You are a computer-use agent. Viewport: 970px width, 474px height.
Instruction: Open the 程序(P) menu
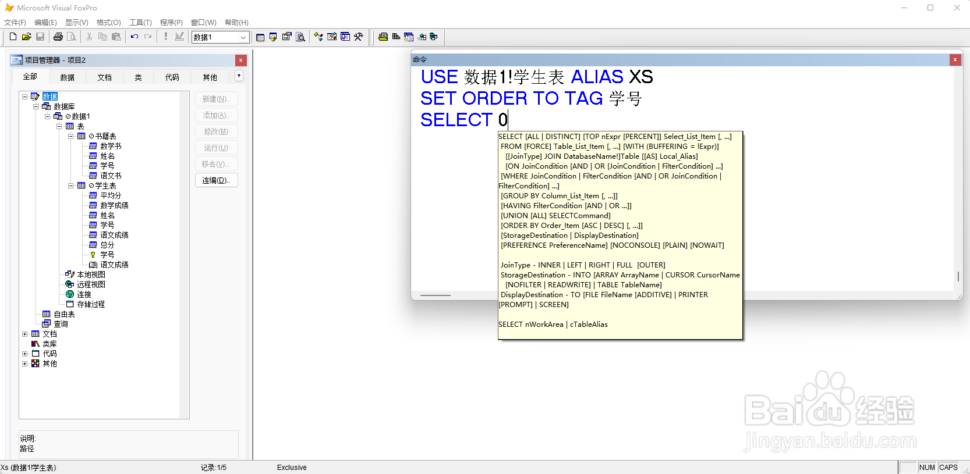(171, 23)
